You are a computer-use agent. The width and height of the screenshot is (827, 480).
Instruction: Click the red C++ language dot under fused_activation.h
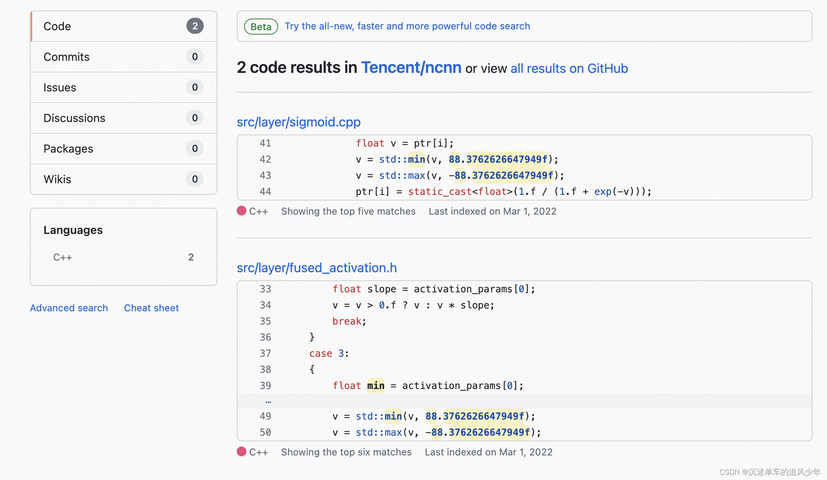pos(242,452)
